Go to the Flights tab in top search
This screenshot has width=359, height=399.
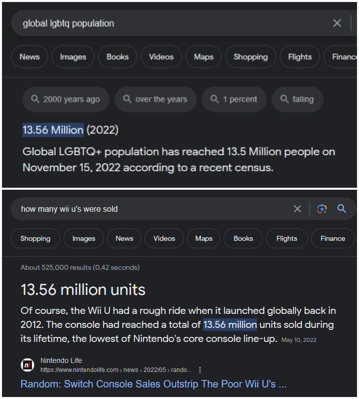[x=299, y=57]
